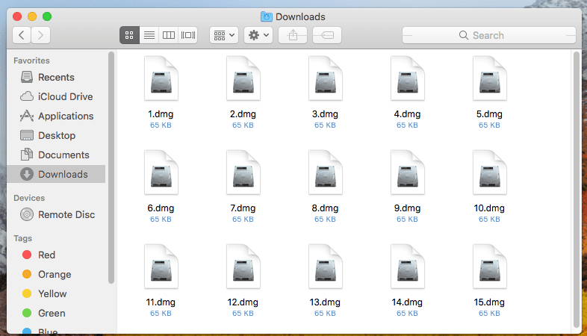
Task: Select the 1.dmg file icon
Action: click(x=161, y=78)
